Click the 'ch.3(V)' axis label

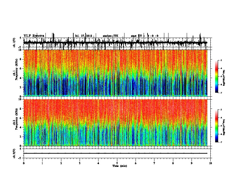pyautogui.click(x=14, y=154)
